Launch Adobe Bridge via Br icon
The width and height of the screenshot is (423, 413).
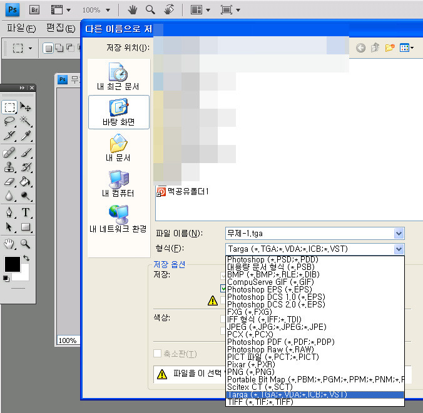point(34,10)
